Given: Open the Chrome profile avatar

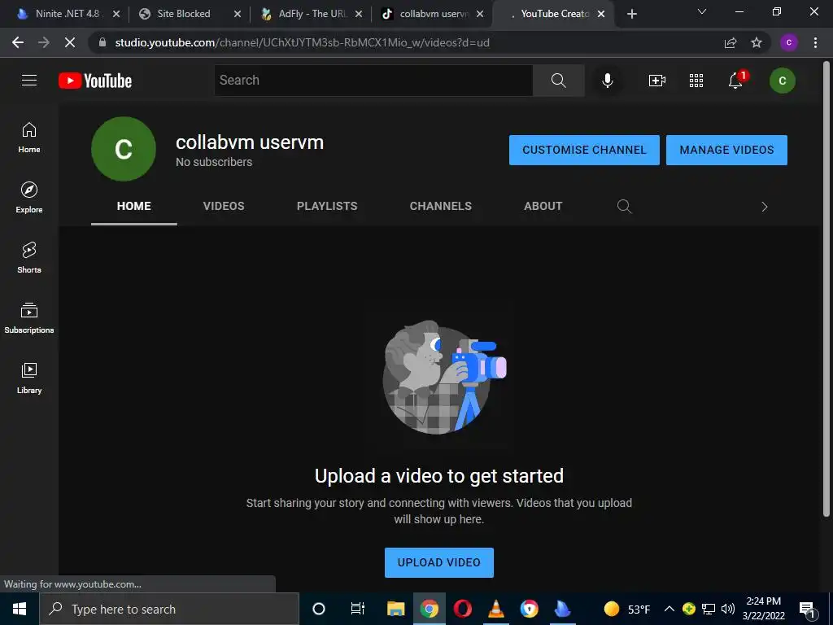Looking at the screenshot, I should click(x=788, y=42).
